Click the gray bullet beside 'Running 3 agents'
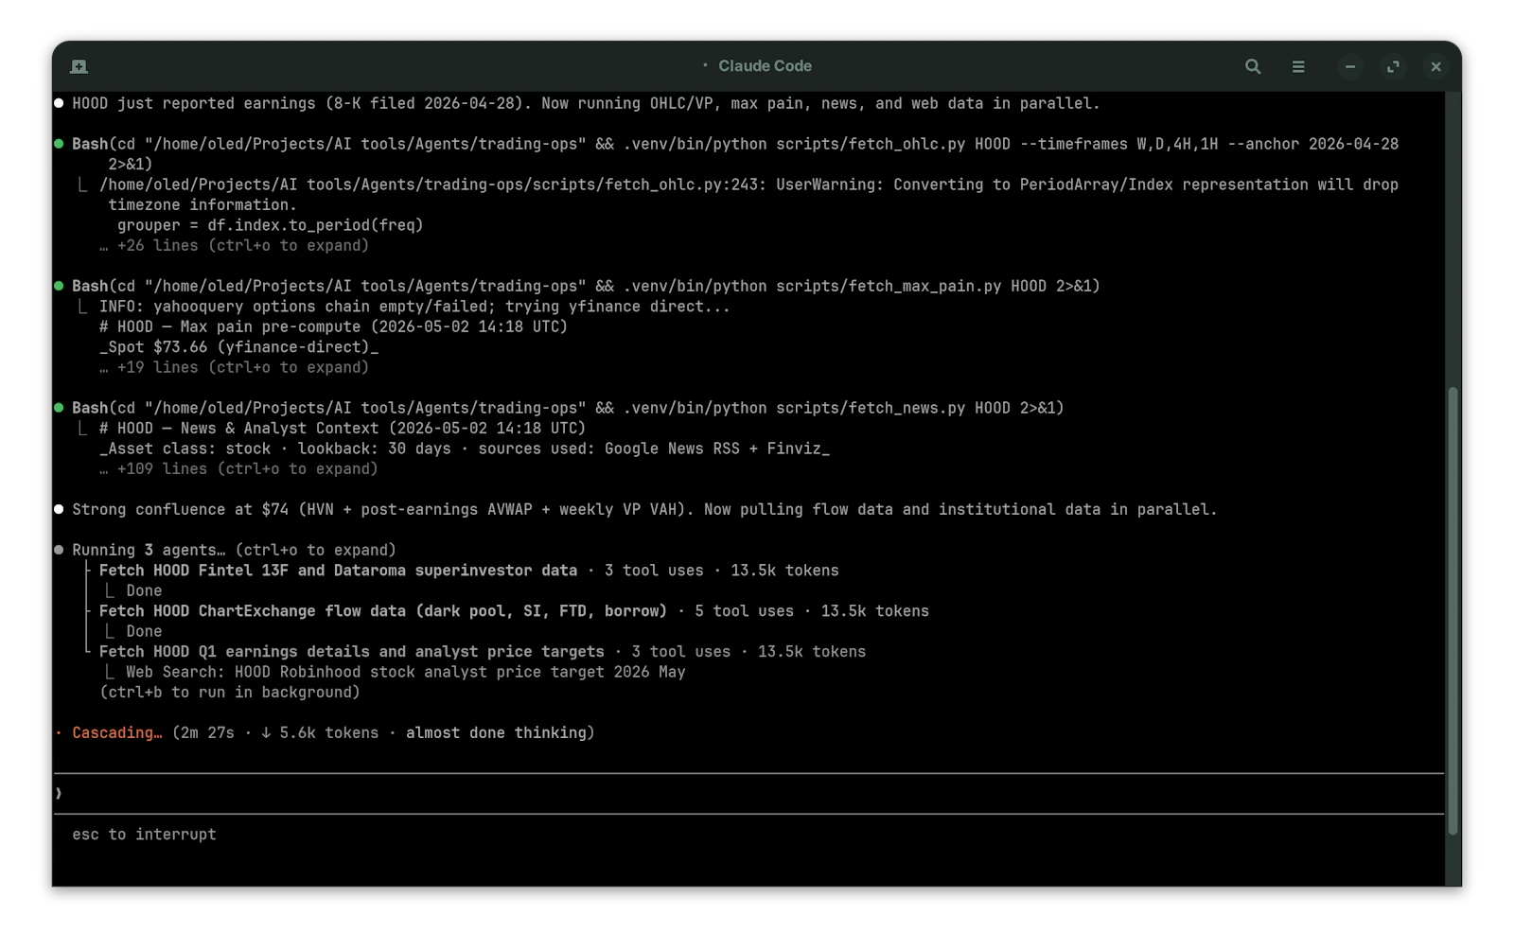1514x950 pixels. coord(60,550)
